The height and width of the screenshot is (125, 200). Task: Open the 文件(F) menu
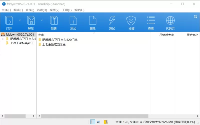click(x=6, y=10)
